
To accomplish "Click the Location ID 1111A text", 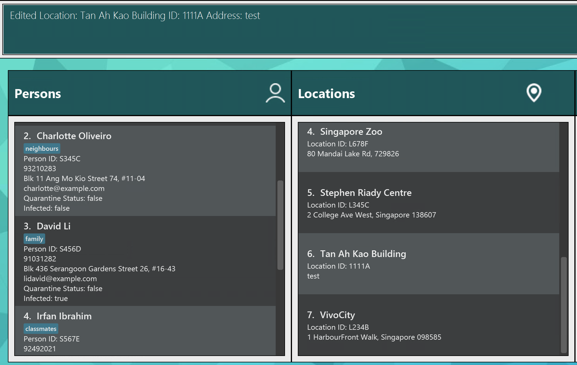I will point(338,266).
